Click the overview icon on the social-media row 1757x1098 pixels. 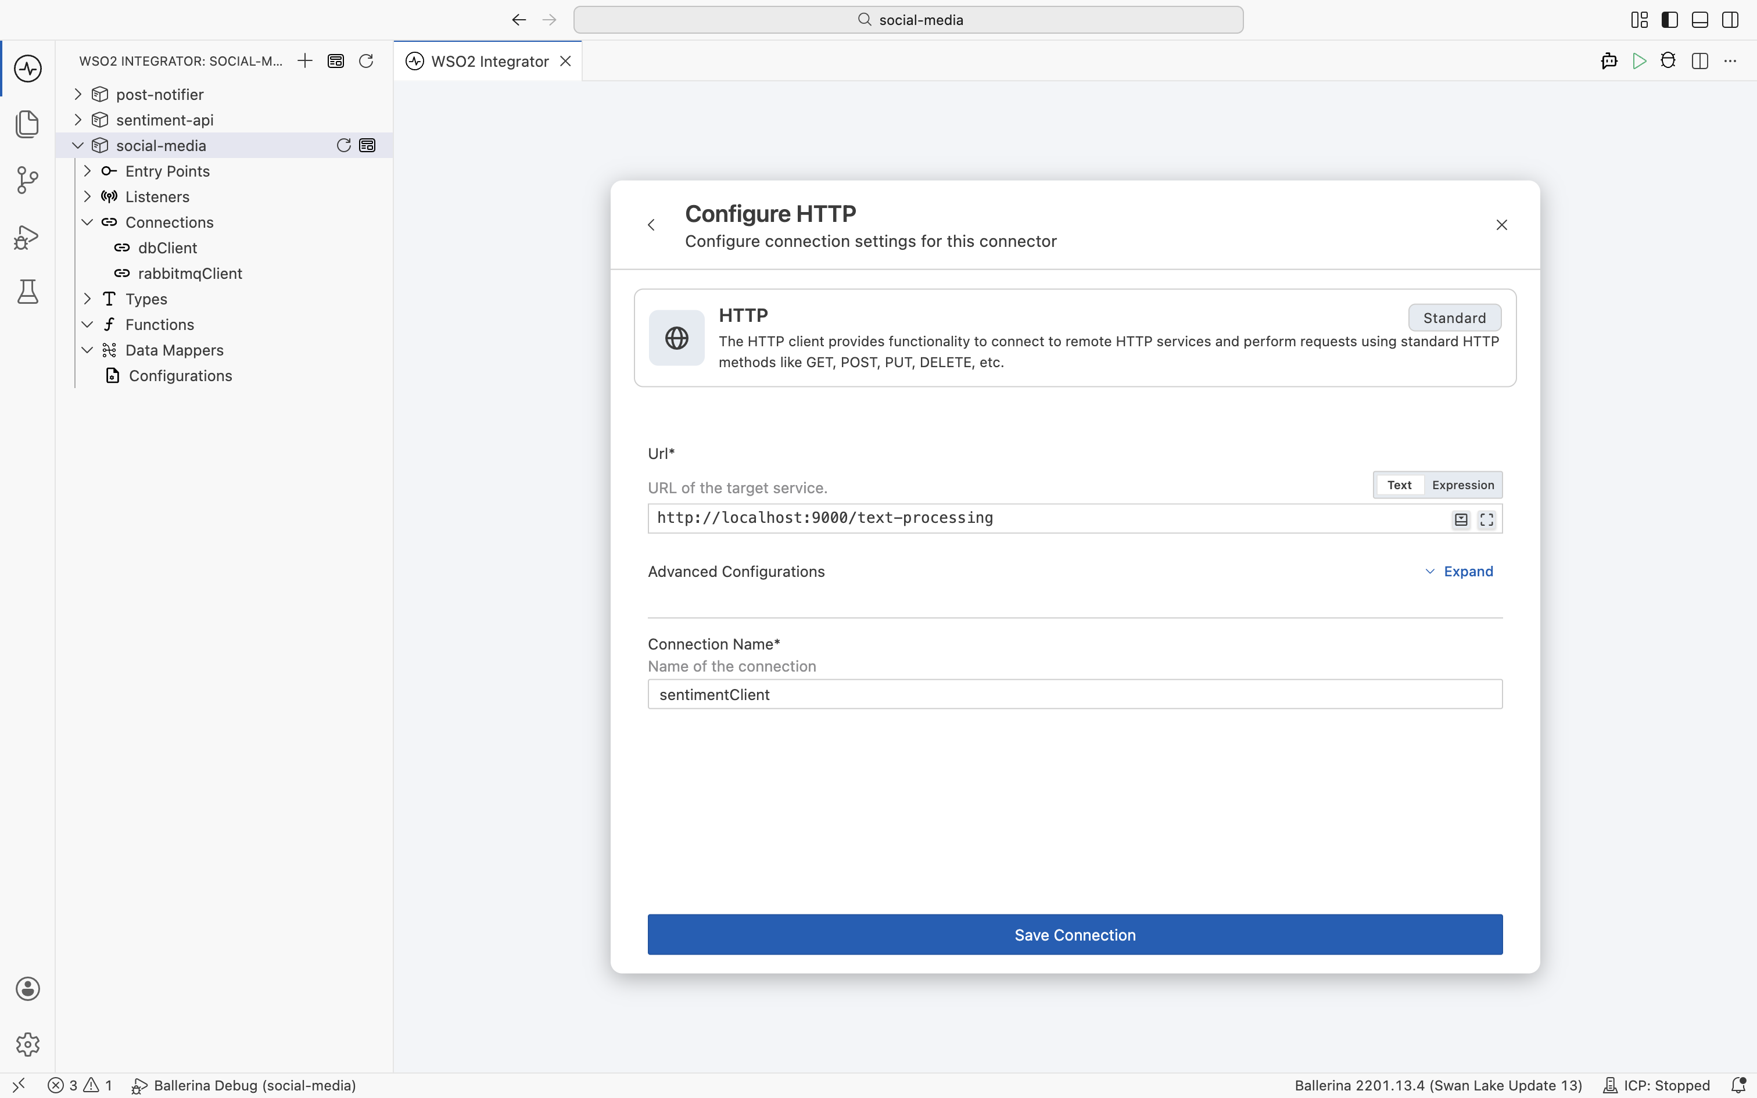(x=367, y=145)
